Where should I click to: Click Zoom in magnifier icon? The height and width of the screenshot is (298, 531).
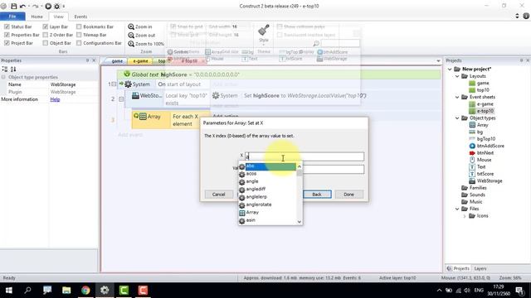pyautogui.click(x=131, y=26)
